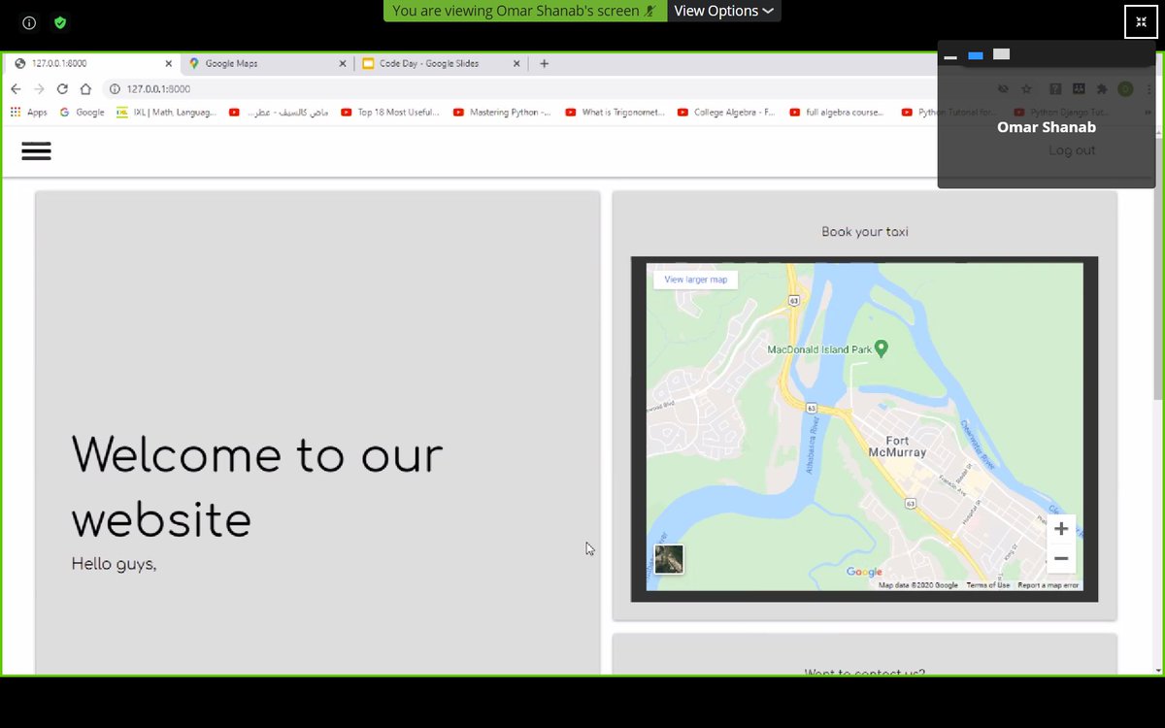Click the Google logo on the map

click(x=864, y=573)
